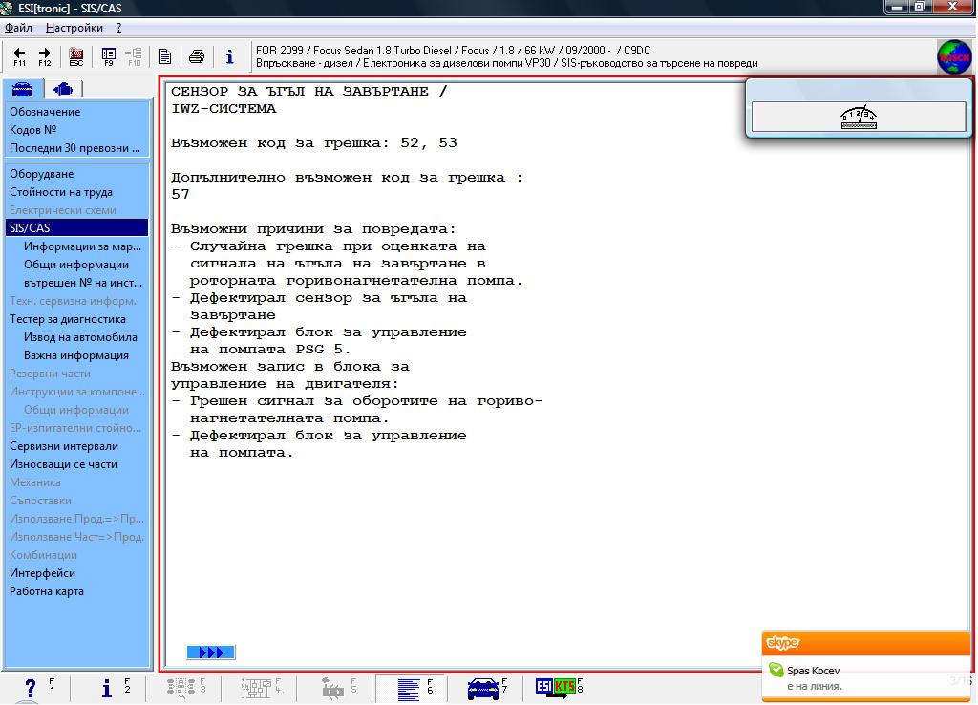Click Spas Kocev Skype notification

(x=813, y=671)
